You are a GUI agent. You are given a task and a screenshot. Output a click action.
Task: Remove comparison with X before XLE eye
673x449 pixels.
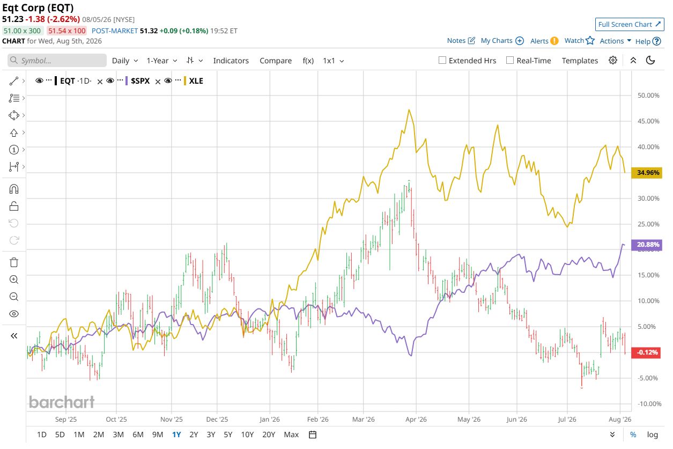(158, 82)
